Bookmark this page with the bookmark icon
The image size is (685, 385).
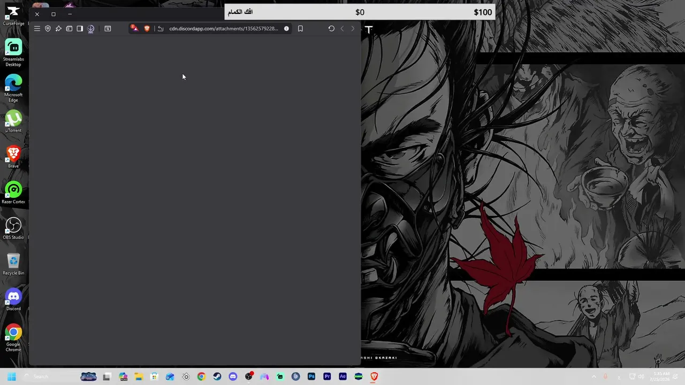300,28
